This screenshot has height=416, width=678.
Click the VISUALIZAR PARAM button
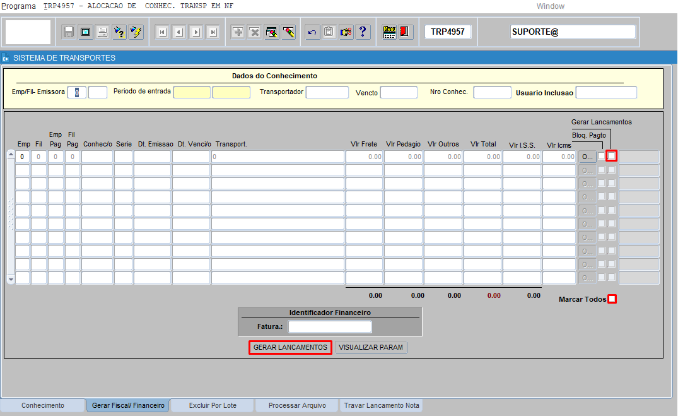(371, 348)
